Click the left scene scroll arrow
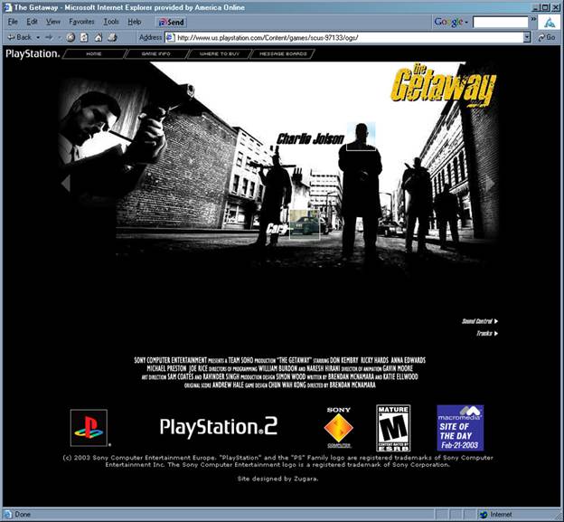 click(x=65, y=184)
